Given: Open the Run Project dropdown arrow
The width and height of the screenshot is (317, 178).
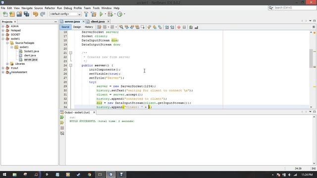Looking at the screenshot, I should click(105, 14).
